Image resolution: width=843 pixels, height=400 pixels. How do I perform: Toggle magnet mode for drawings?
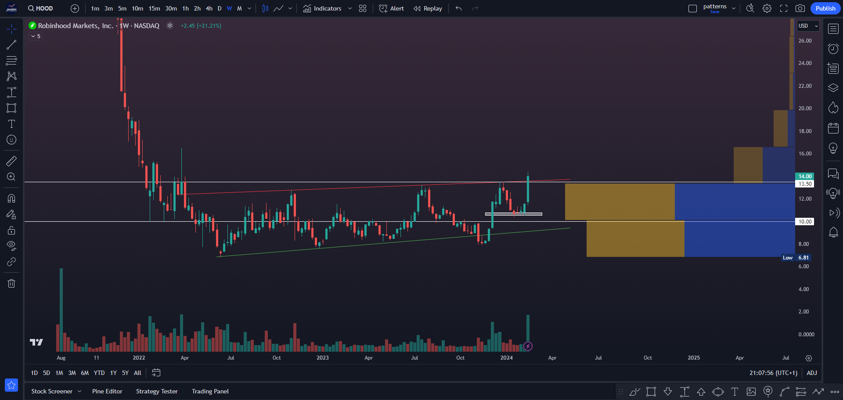click(11, 198)
